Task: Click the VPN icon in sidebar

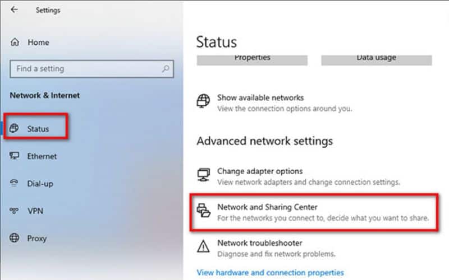Action: (14, 211)
